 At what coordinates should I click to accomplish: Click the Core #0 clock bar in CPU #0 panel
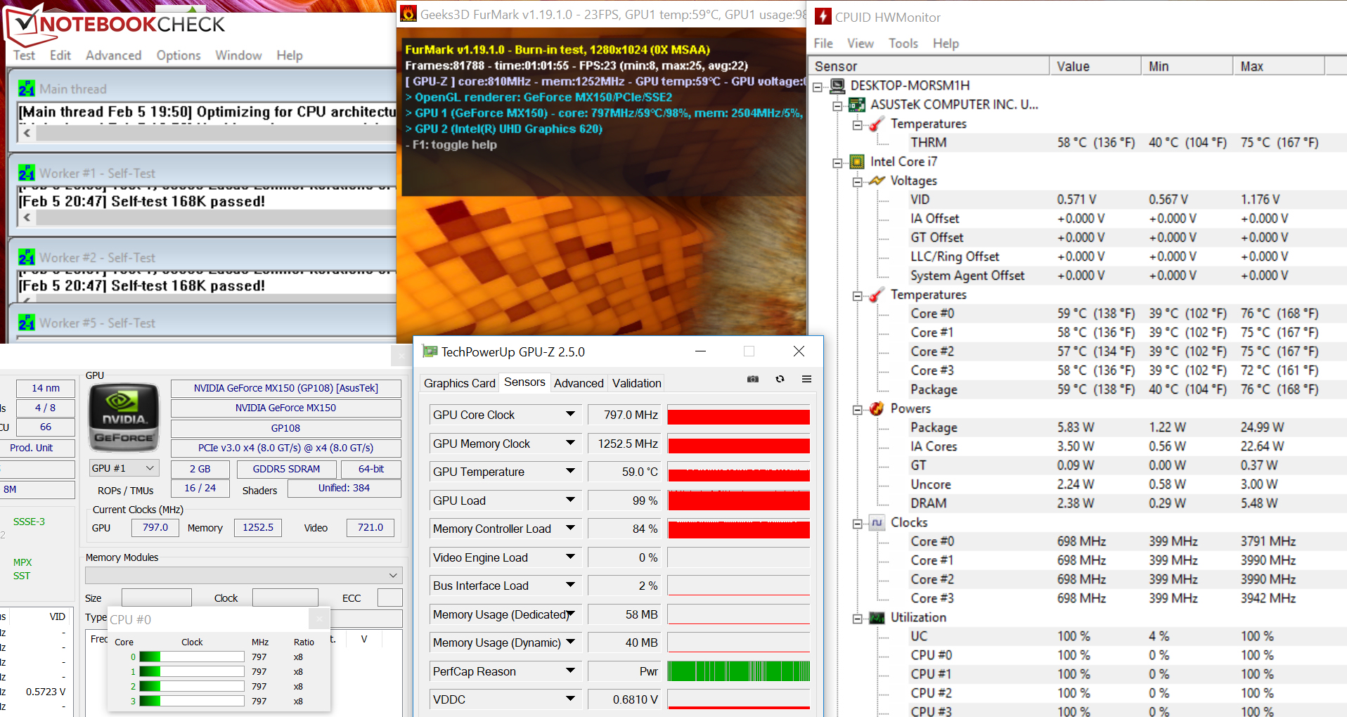pos(192,657)
